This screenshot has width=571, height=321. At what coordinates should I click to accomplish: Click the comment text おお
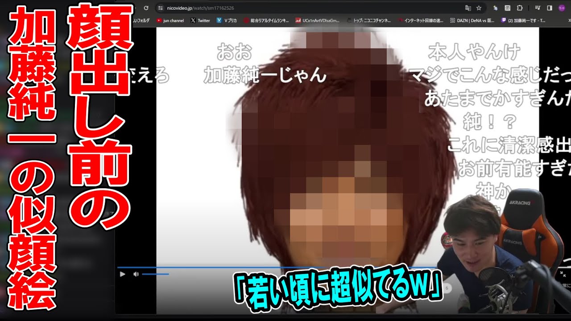234,53
